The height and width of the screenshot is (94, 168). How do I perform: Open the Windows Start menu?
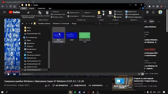pyautogui.click(x=2, y=92)
